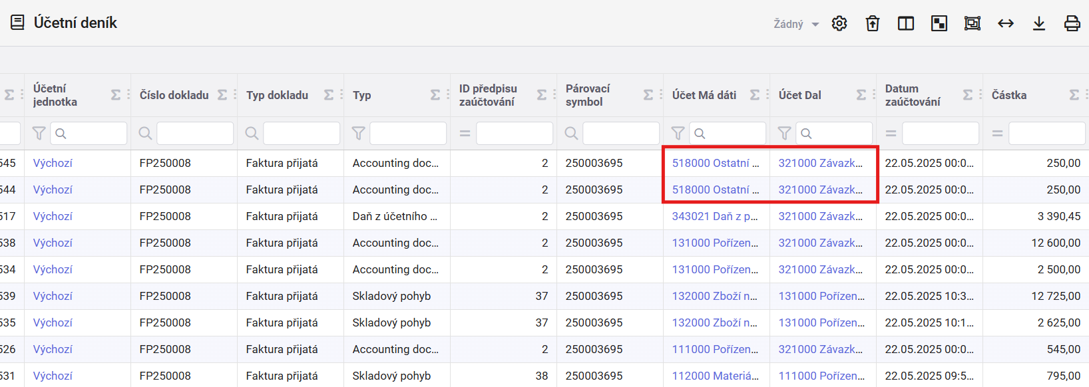The image size is (1089, 387).
Task: Open funnel filter for Účet Dal column
Action: point(784,134)
